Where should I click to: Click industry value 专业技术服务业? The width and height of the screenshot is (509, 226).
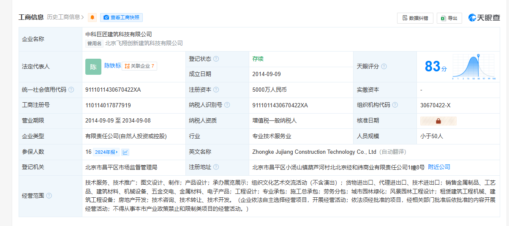coord(272,136)
